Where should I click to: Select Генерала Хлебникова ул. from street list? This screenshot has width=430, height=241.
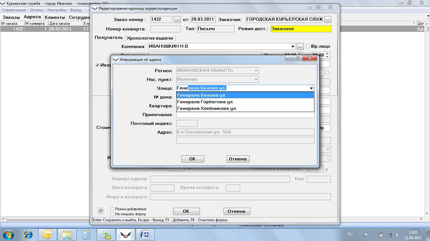pyautogui.click(x=245, y=109)
